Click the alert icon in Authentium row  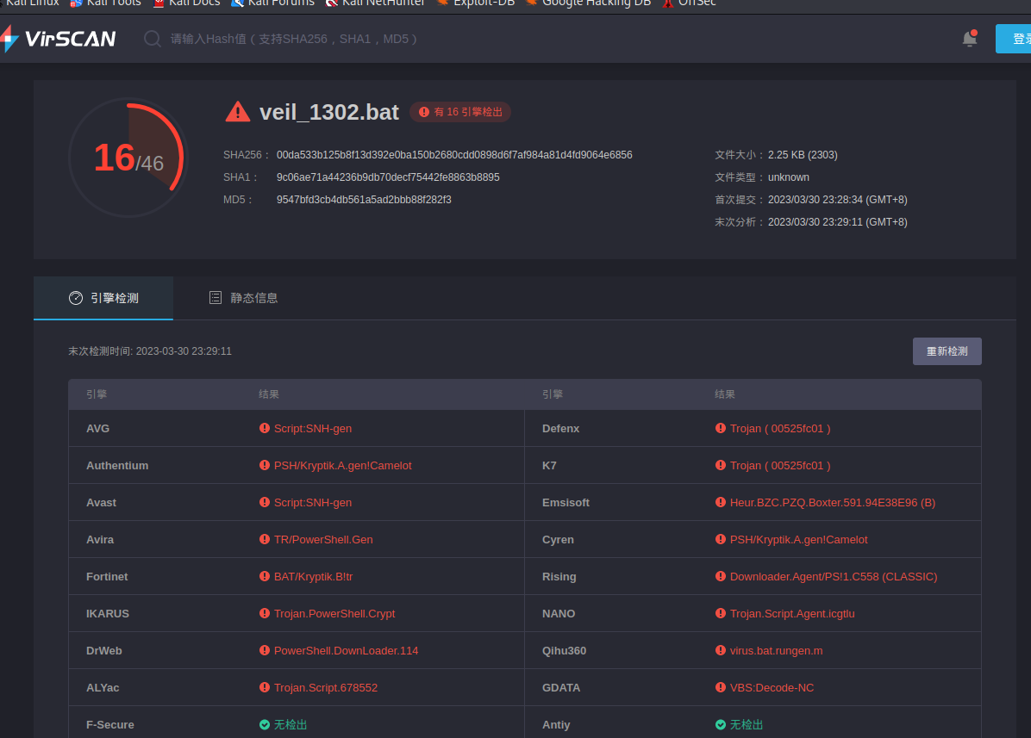[x=265, y=465]
